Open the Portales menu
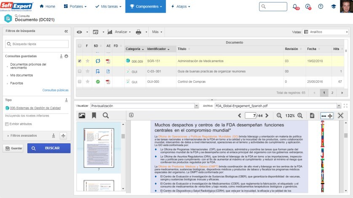 pos(76,7)
